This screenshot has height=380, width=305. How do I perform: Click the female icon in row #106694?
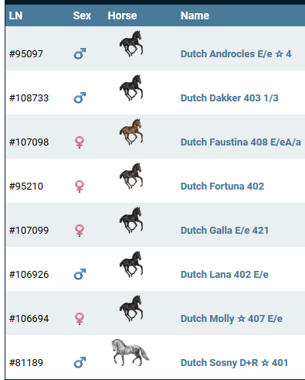(x=80, y=319)
